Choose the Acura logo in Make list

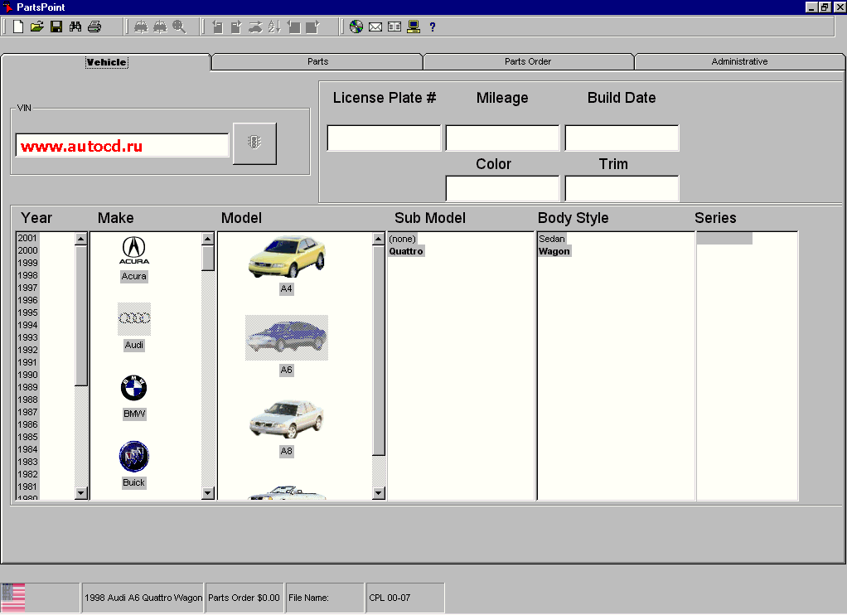coord(134,250)
